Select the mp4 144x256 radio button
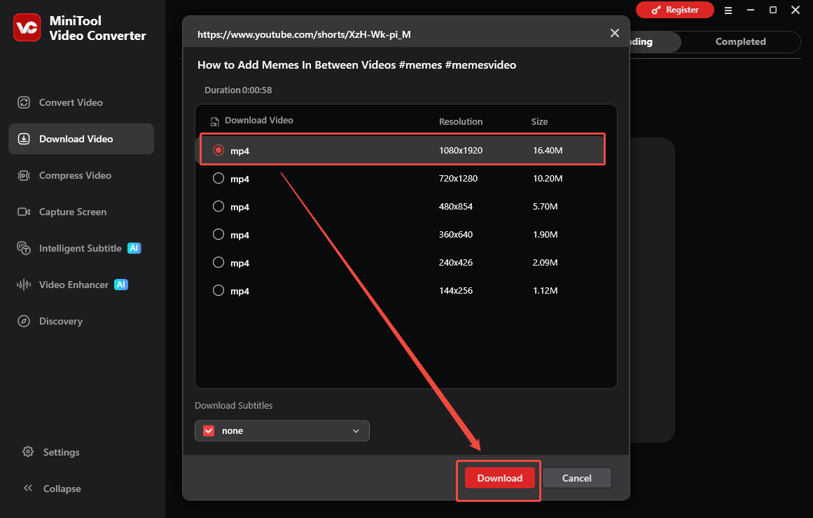Viewport: 813px width, 518px height. click(x=218, y=290)
